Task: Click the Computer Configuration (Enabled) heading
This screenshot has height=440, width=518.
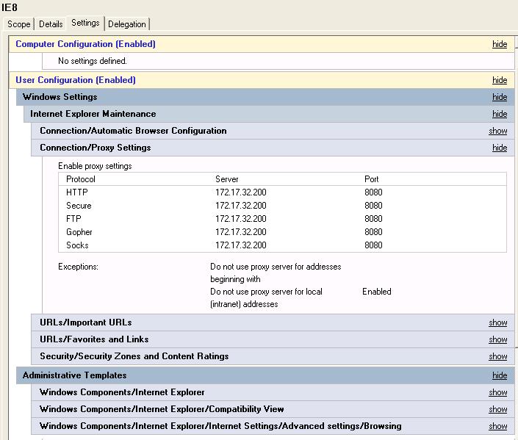Action: tap(85, 44)
